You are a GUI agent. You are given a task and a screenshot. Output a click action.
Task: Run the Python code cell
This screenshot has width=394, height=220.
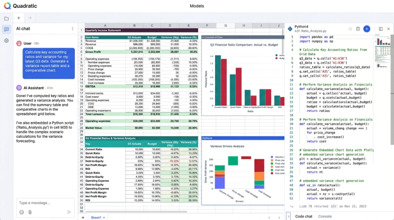[366, 29]
